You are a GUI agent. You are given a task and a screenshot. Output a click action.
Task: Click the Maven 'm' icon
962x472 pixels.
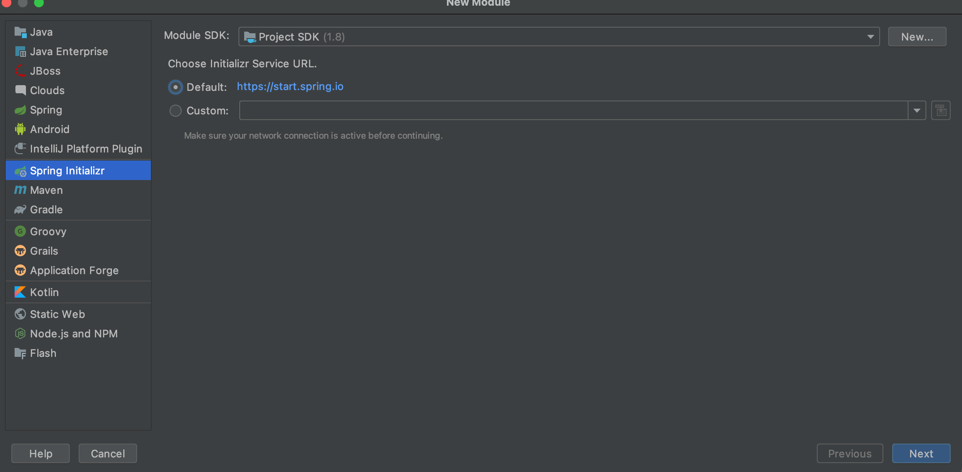(20, 190)
